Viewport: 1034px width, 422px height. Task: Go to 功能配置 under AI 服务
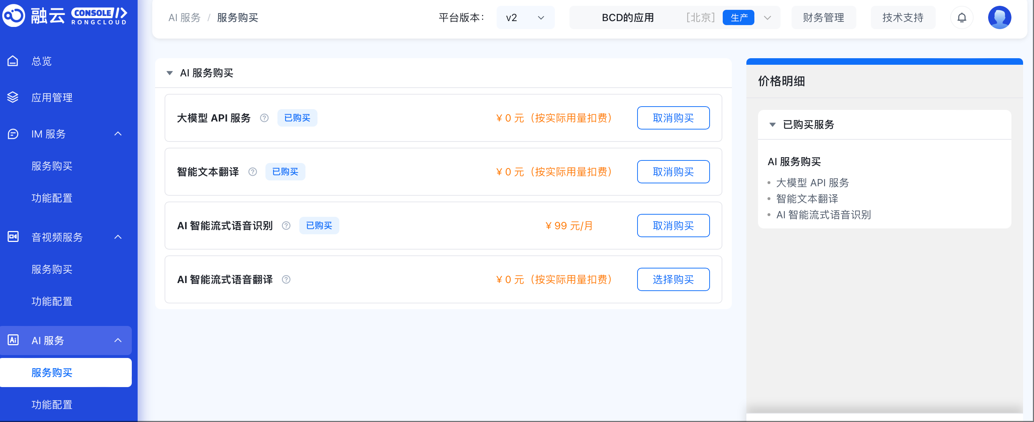52,404
